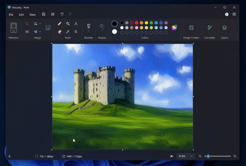Click the Resize and skew icon
The height and width of the screenshot is (166, 246).
(x=48, y=28)
